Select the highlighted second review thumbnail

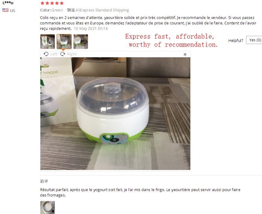coord(64,42)
